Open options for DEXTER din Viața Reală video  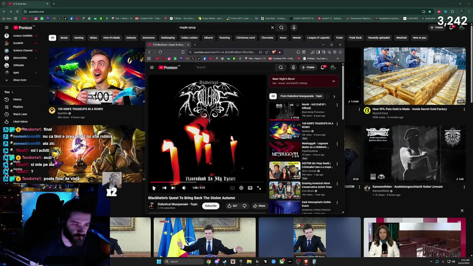tap(337, 164)
